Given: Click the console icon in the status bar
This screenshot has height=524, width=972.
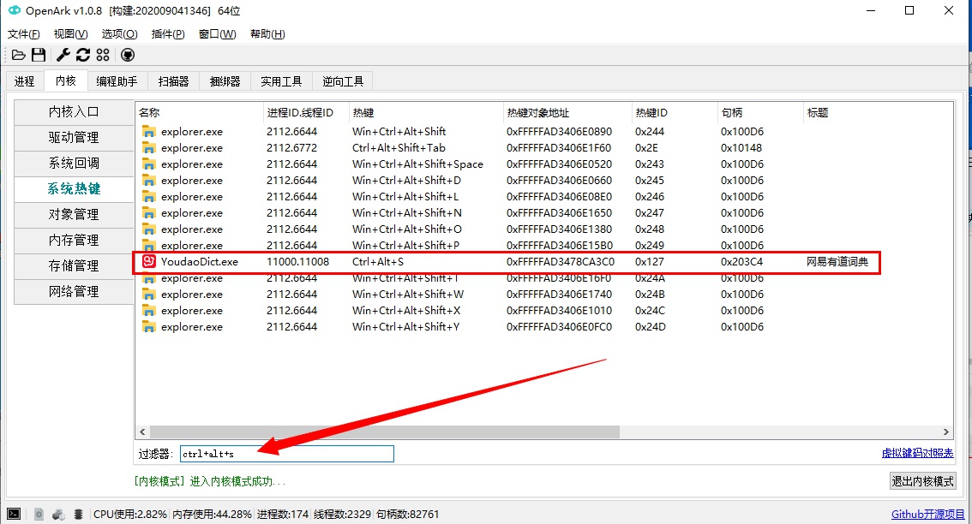Looking at the screenshot, I should click(12, 514).
